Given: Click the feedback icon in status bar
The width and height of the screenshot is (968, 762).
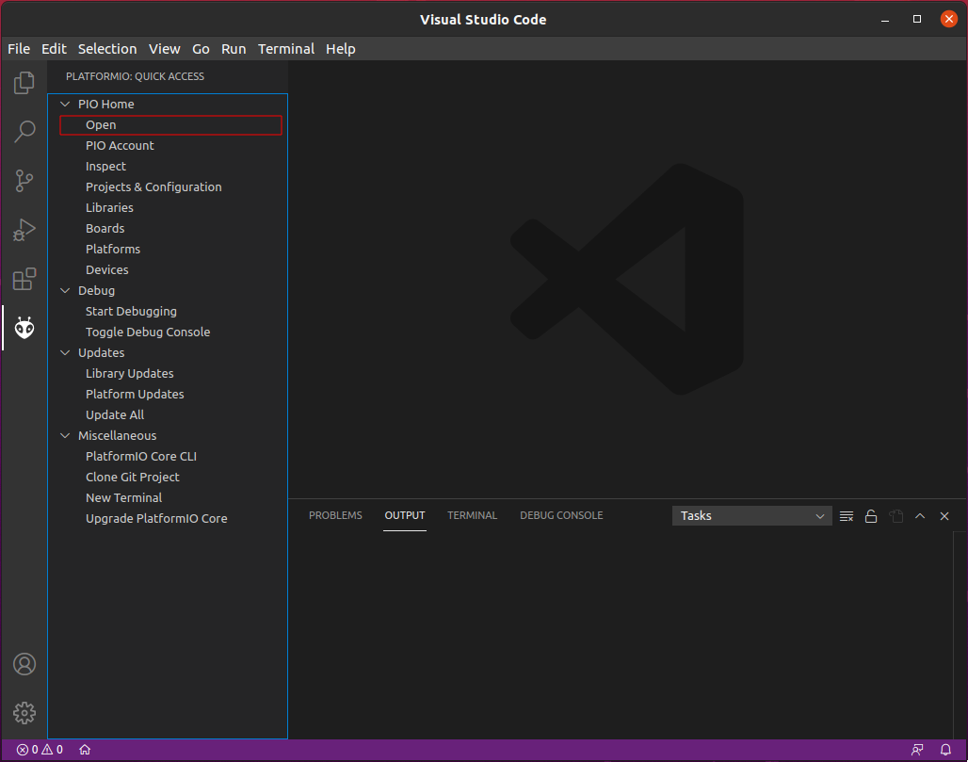Looking at the screenshot, I should pyautogui.click(x=917, y=749).
